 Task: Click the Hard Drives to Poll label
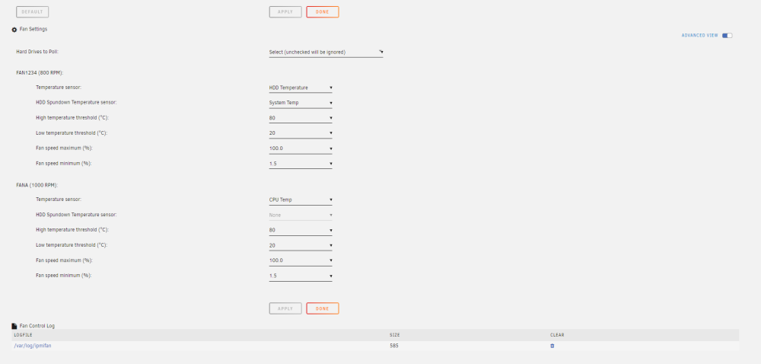pos(37,52)
